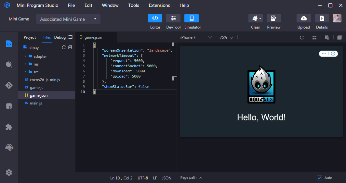The width and height of the screenshot is (346, 183).
Task: Open the iPhone 7 device dropdown
Action: [x=196, y=37]
